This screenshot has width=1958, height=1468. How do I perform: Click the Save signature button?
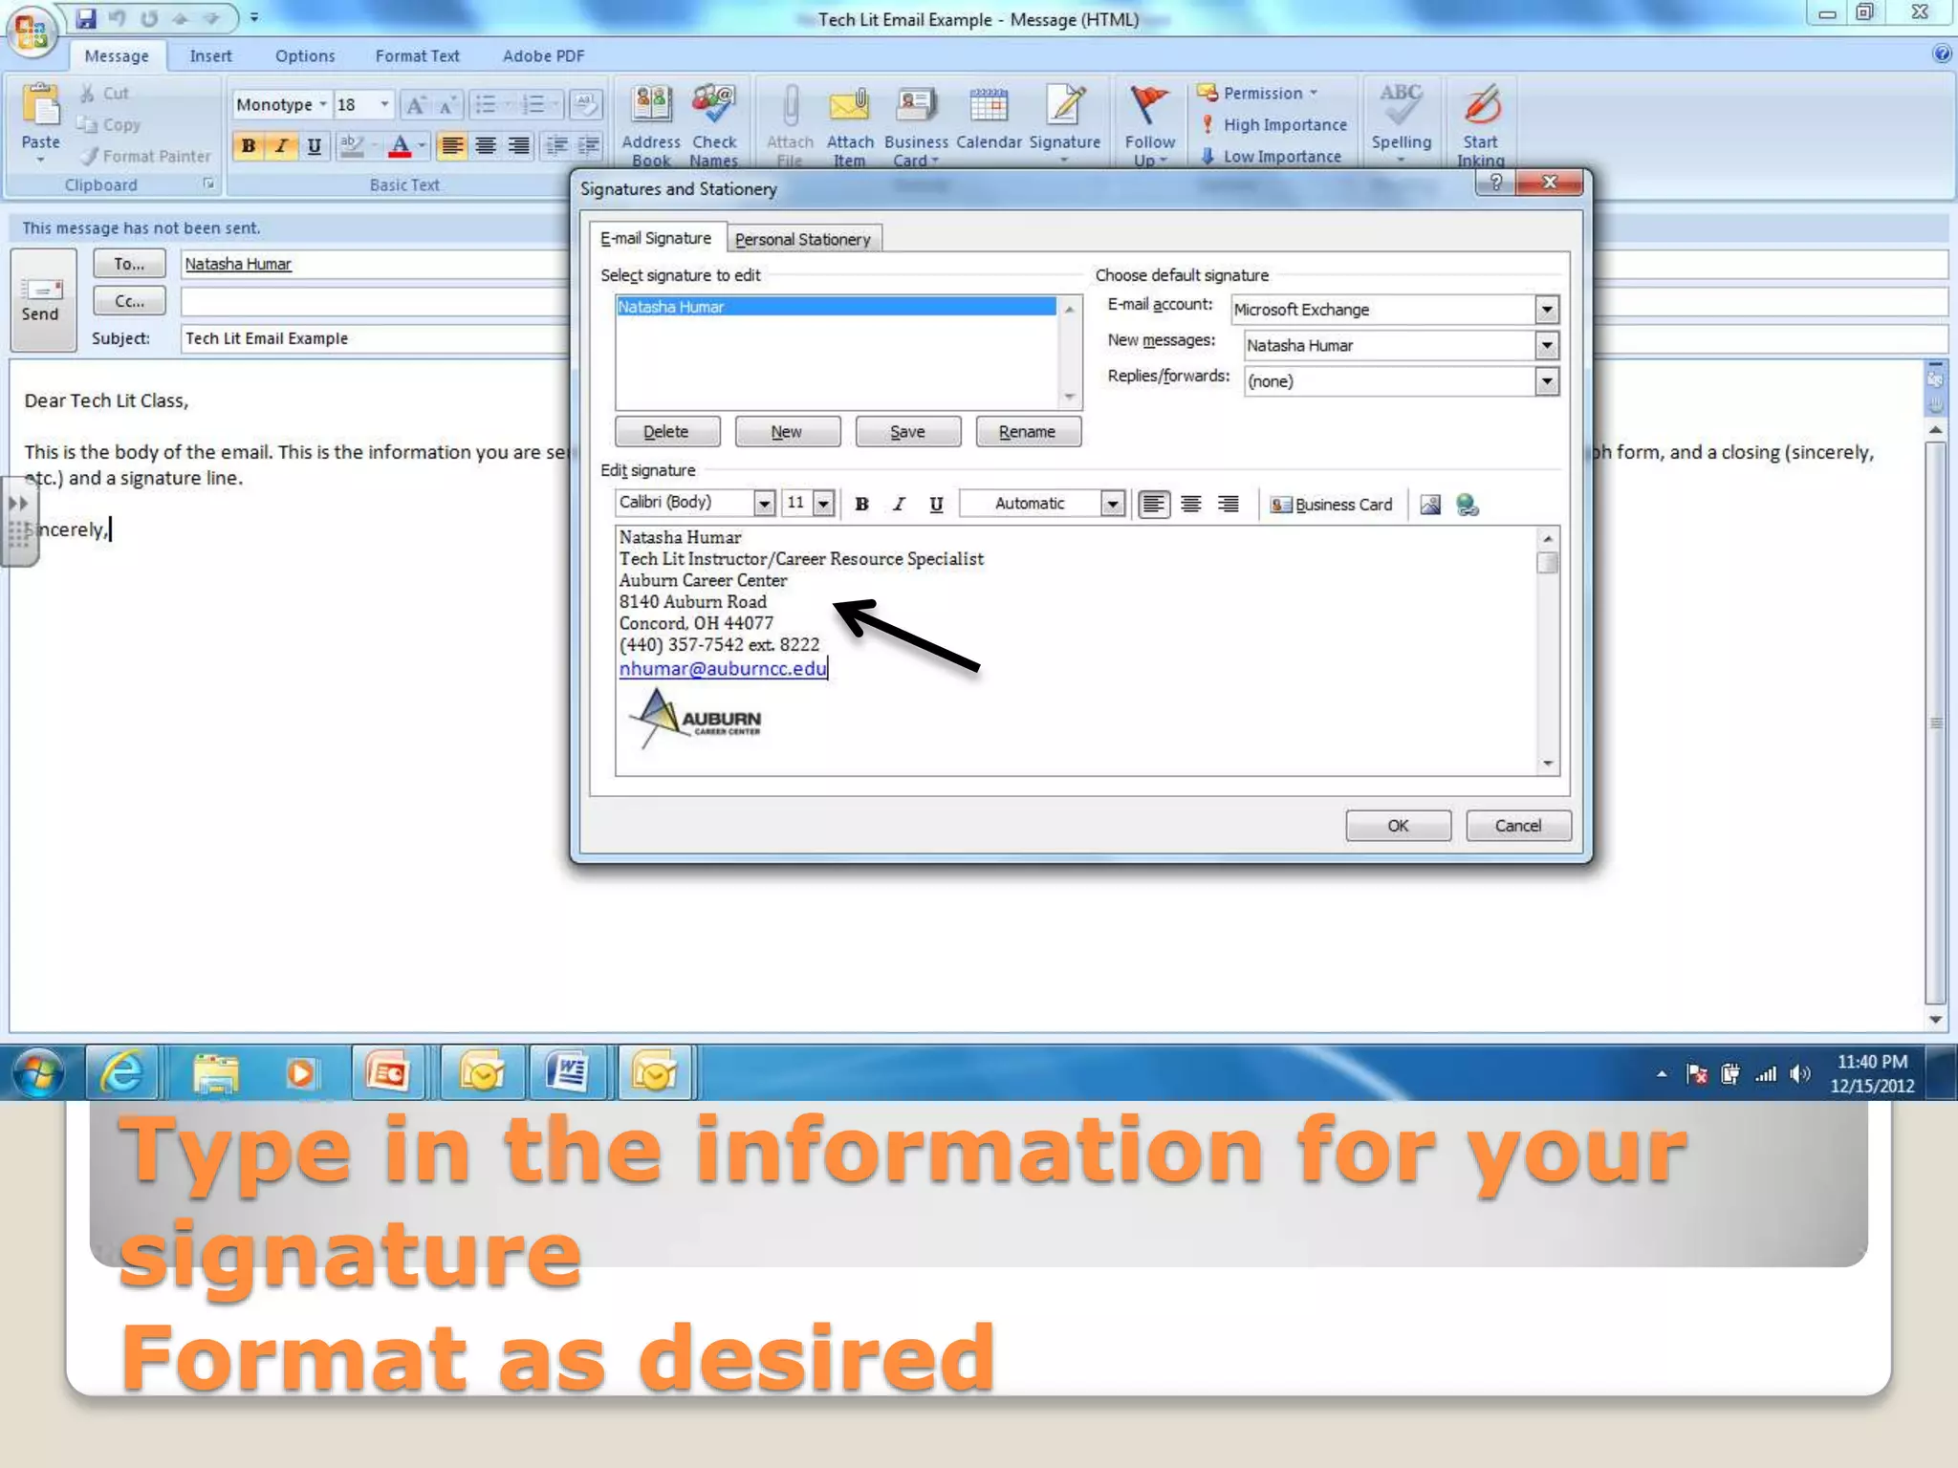click(907, 432)
